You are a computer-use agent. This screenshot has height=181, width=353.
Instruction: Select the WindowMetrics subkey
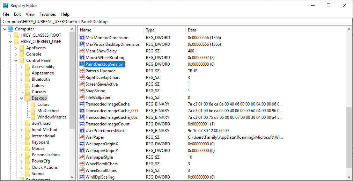coord(52,117)
